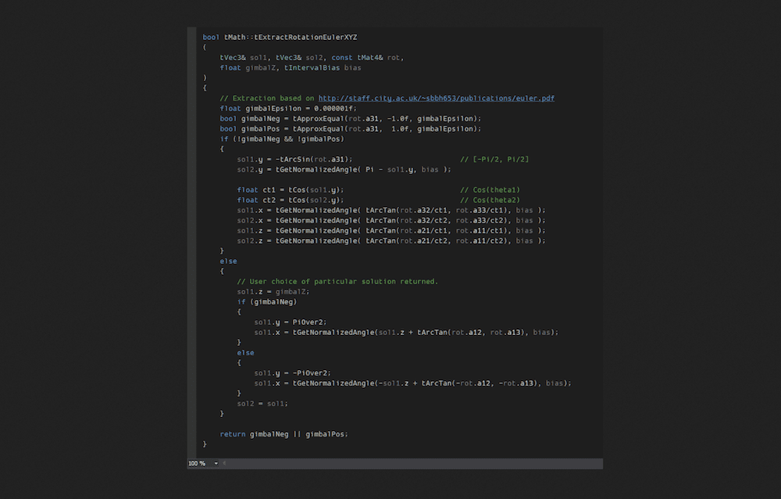Click the final closing brace of the function

[x=204, y=444]
